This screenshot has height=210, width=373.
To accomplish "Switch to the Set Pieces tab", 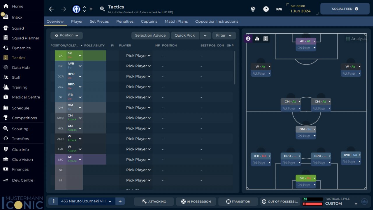I will 99,21.
